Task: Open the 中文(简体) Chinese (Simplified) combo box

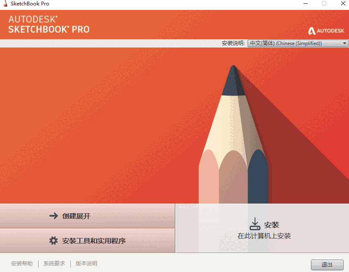Action: click(x=298, y=43)
